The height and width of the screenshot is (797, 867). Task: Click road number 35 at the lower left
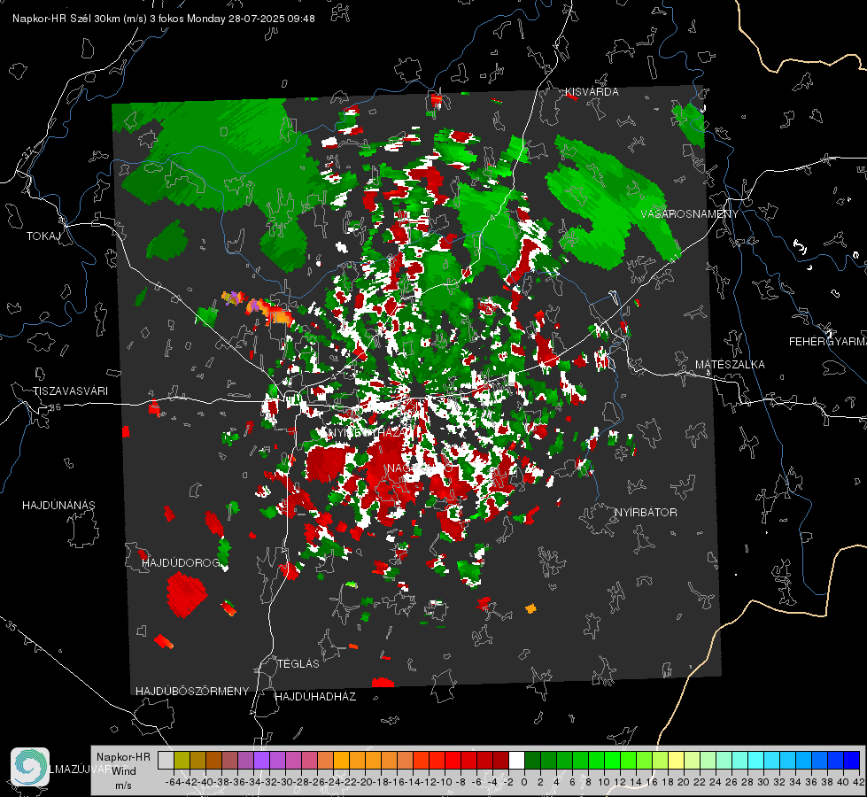(x=11, y=626)
